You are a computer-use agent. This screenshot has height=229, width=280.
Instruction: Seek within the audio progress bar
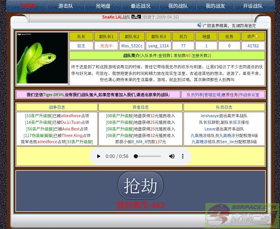coord(148,156)
